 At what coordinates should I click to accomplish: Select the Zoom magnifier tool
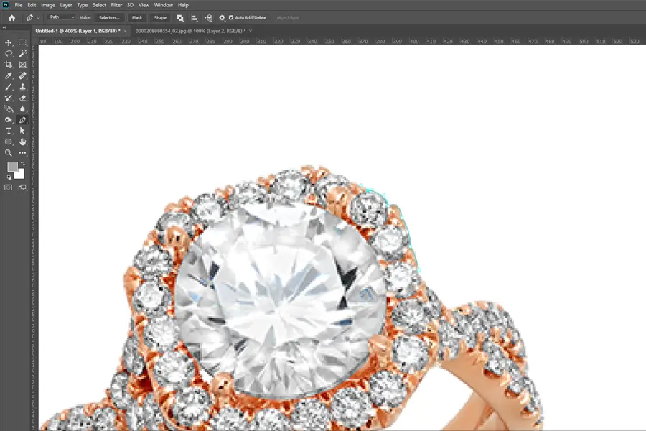pos(8,153)
